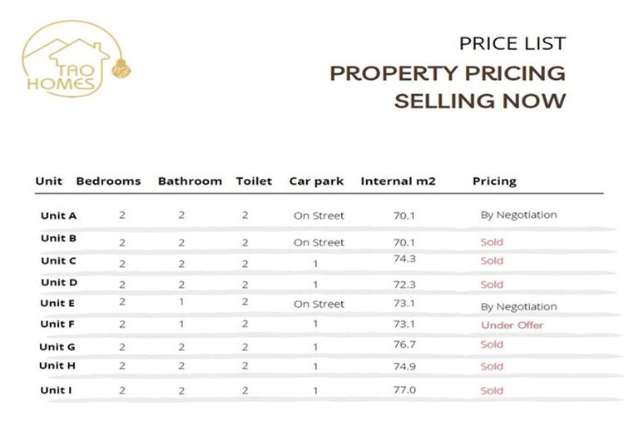
Task: Click the PRICE LIST heading
Action: (512, 43)
